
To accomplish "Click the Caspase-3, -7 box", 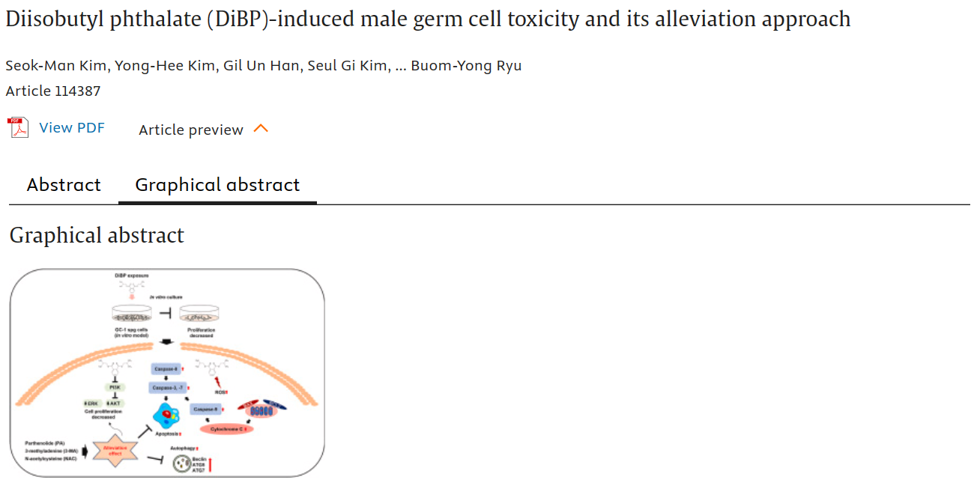I will click(169, 387).
